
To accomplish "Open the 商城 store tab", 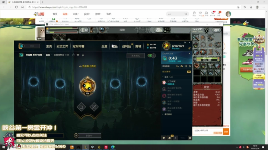I will [138, 46].
